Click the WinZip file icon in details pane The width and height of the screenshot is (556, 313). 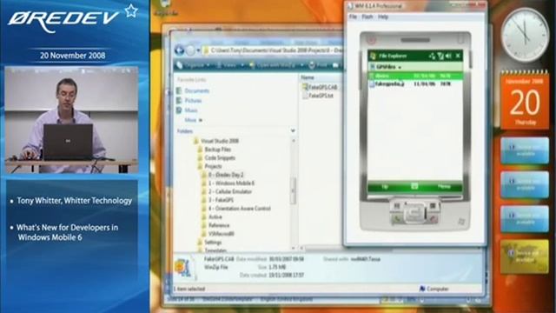pos(184,268)
